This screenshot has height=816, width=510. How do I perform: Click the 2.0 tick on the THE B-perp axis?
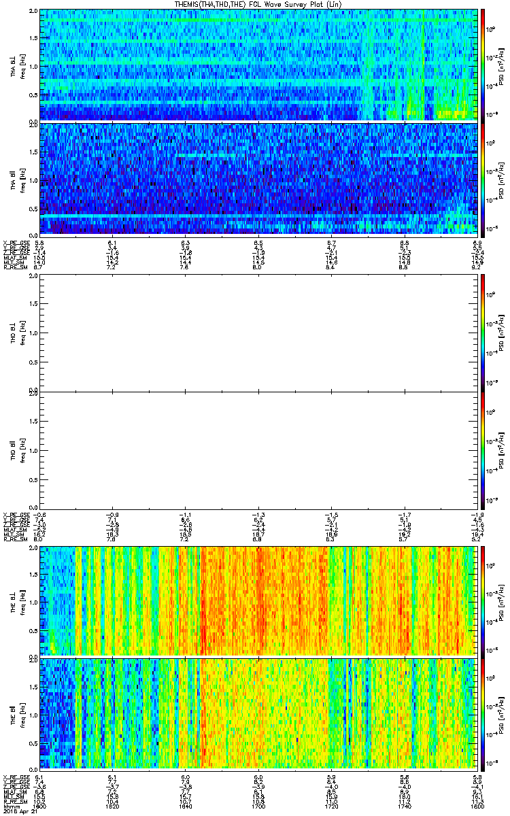tap(34, 549)
